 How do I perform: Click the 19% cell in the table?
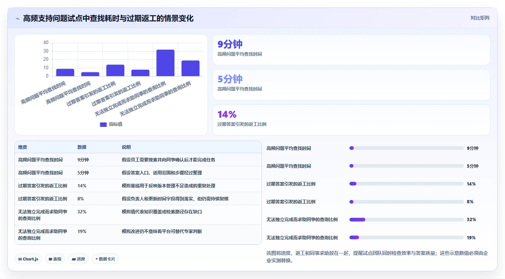click(x=82, y=231)
